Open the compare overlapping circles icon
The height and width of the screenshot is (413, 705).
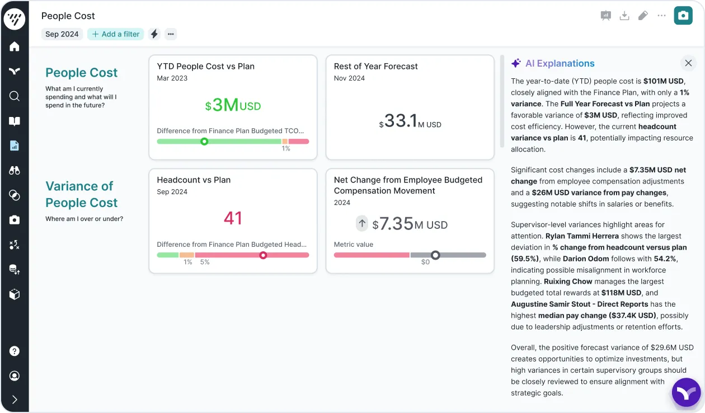15,195
